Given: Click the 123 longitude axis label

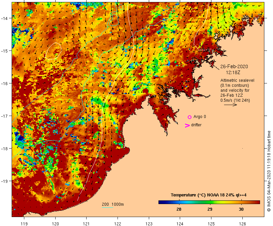Looking at the screenshot, I should [149, 224].
